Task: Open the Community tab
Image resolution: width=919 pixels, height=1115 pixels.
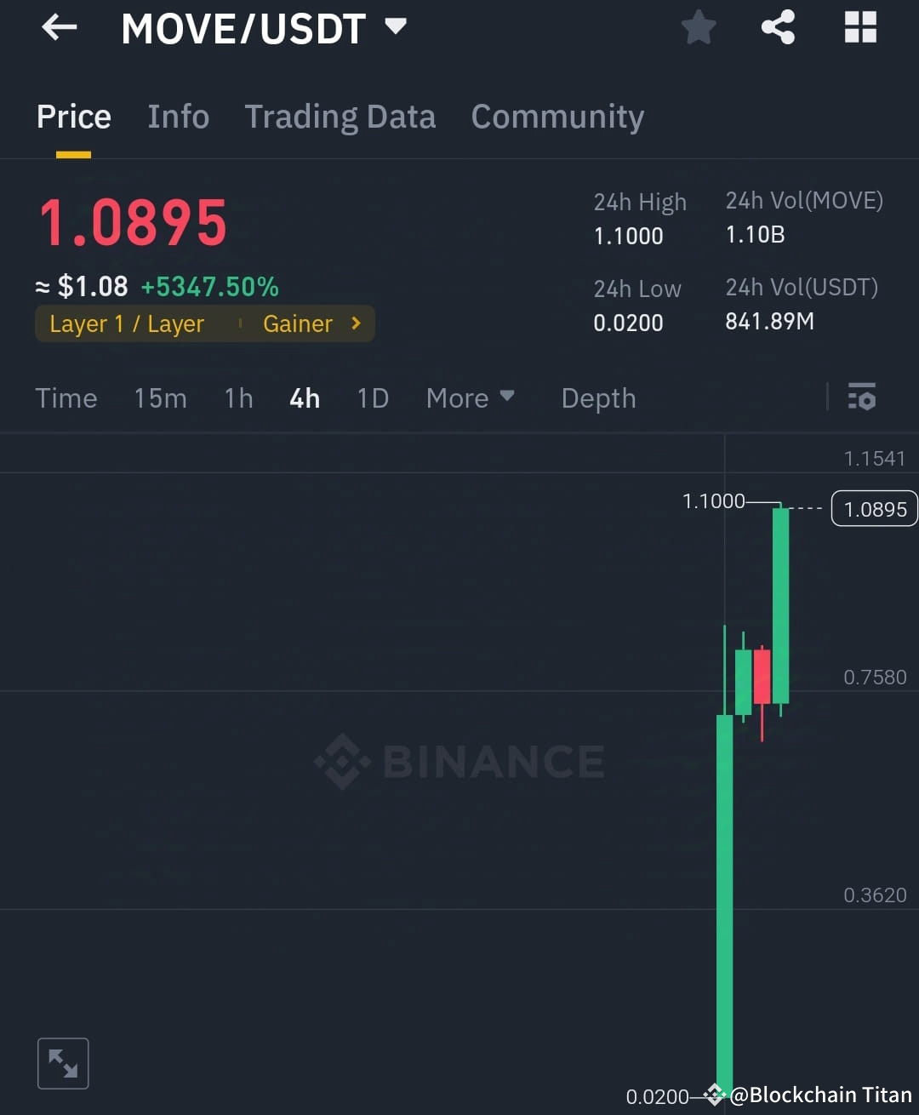Action: pos(557,117)
